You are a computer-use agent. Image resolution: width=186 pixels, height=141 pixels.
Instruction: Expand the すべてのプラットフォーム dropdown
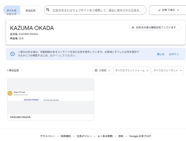(132, 70)
